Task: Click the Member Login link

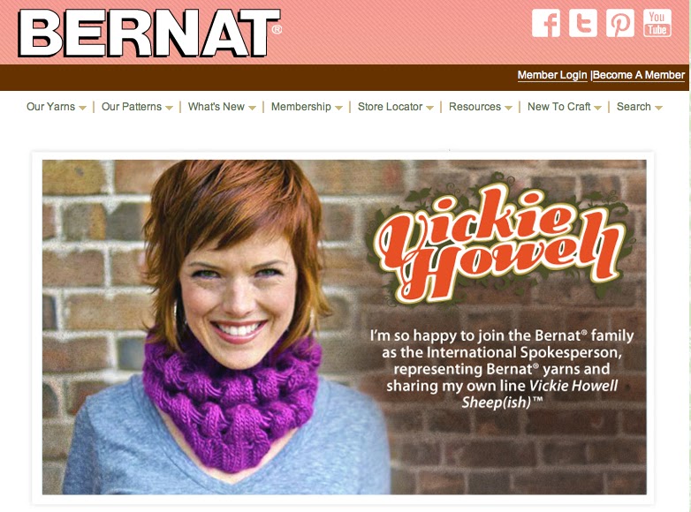Action: 552,75
